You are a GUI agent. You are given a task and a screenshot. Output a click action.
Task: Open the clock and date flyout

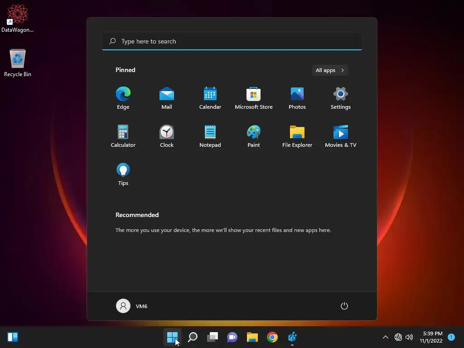[x=431, y=337]
